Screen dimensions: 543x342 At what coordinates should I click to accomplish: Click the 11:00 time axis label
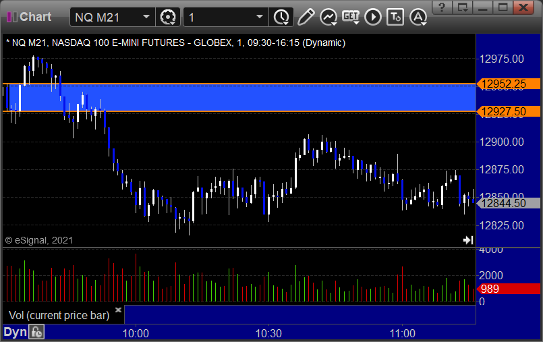click(403, 333)
